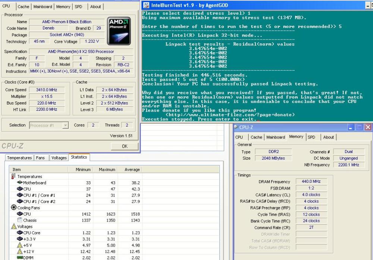This screenshot has width=373, height=260.
Task: Click the OK button in CPU-Z
Action: point(125,146)
